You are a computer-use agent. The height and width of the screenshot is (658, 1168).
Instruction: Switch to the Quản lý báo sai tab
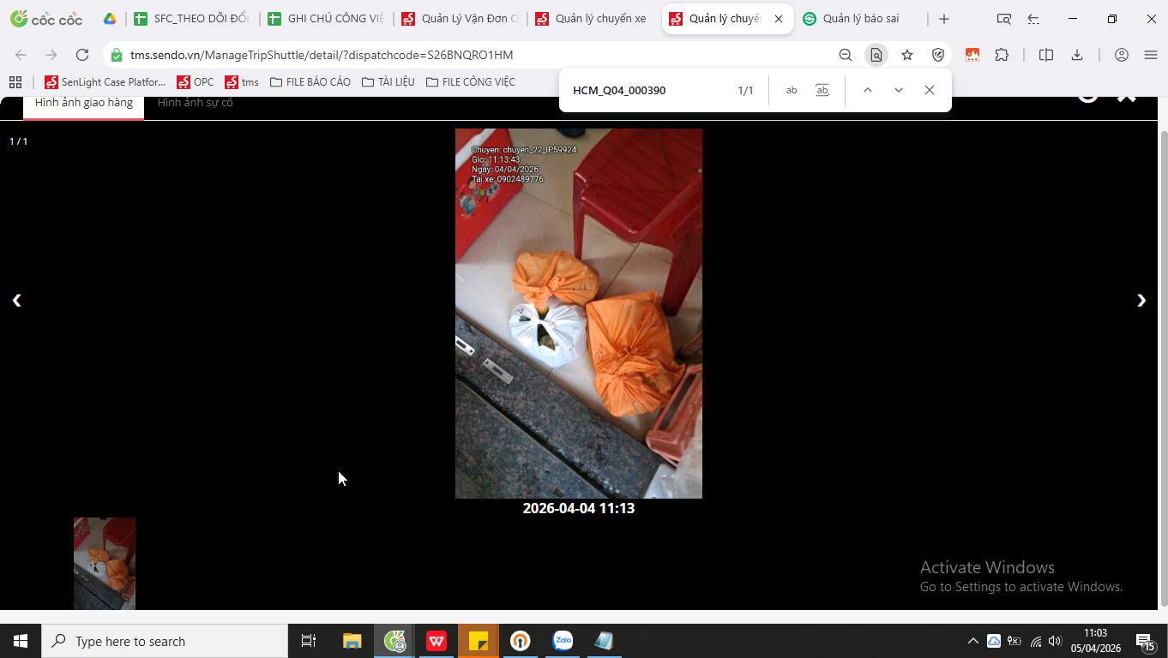860,19
